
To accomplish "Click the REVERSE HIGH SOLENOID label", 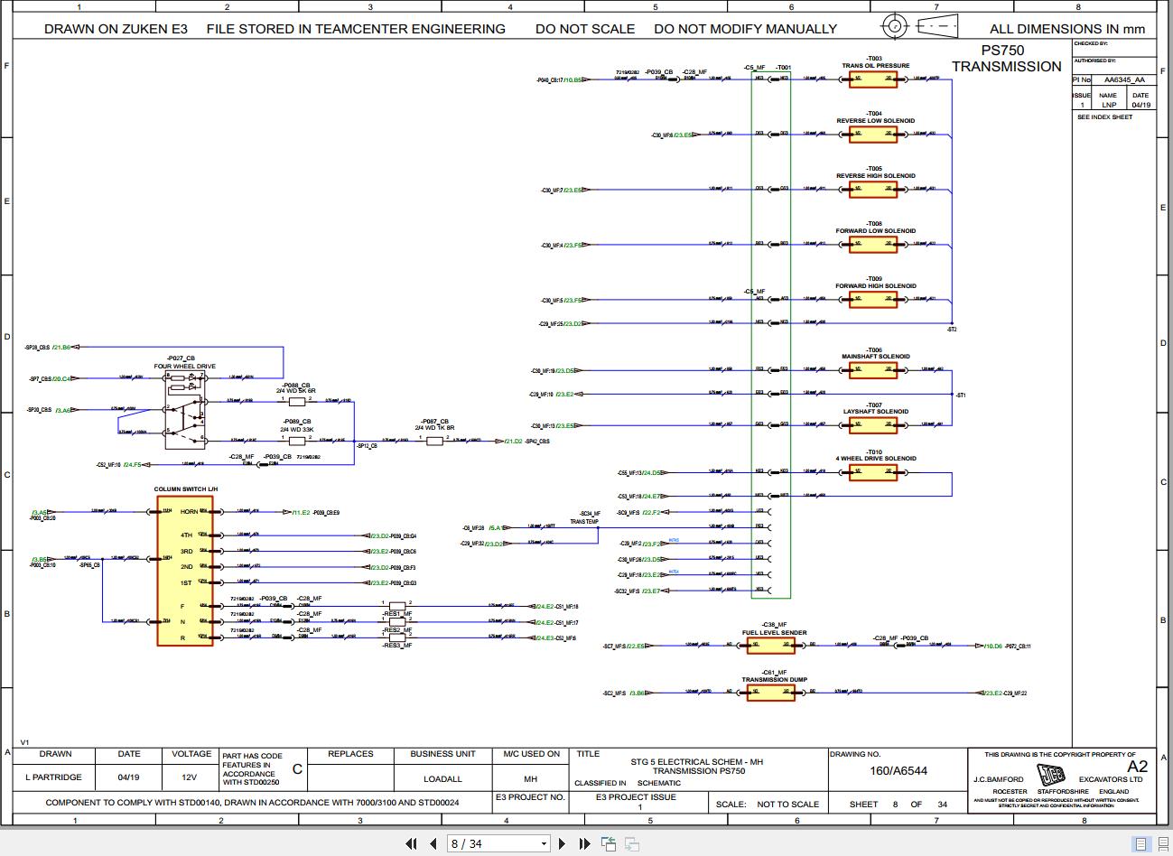I will click(x=875, y=175).
